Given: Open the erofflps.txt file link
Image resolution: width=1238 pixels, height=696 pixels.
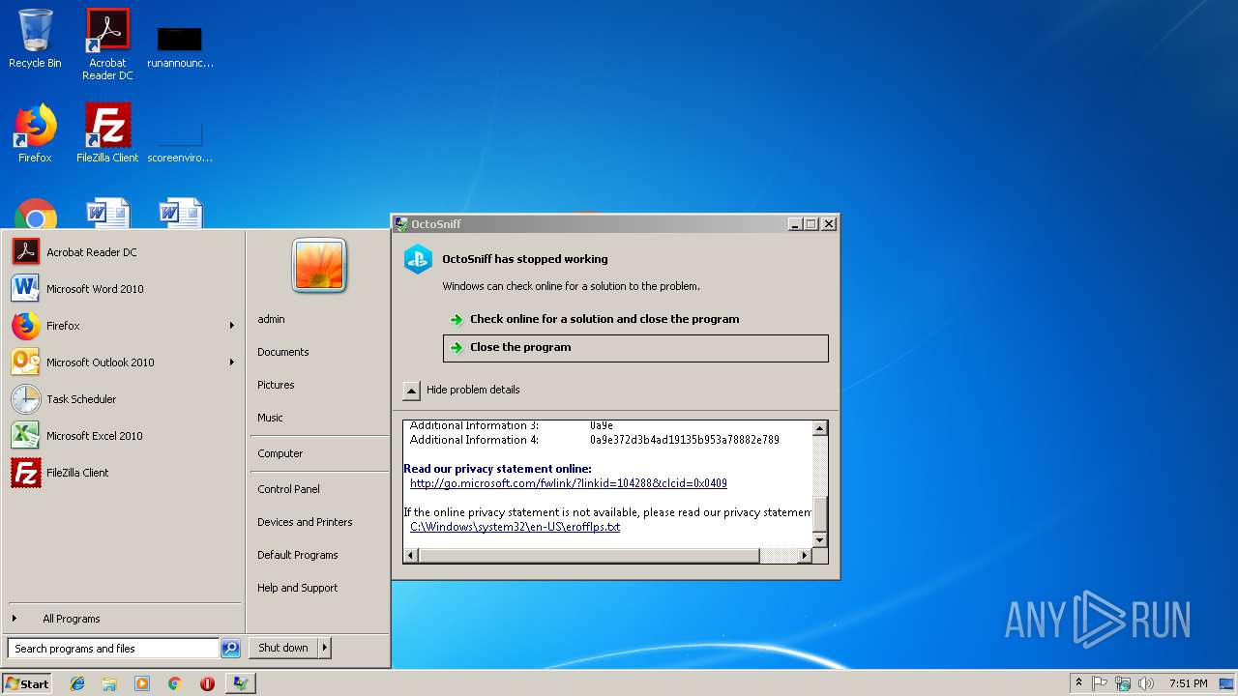Looking at the screenshot, I should tap(515, 527).
